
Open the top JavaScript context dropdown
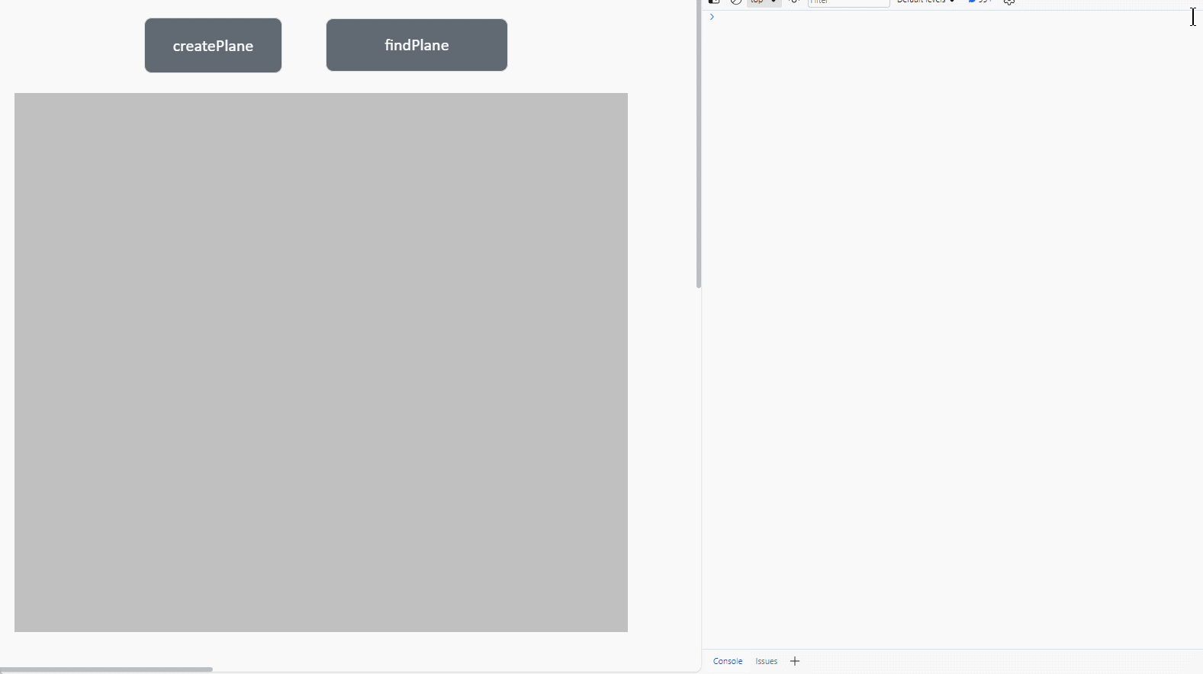click(764, 2)
